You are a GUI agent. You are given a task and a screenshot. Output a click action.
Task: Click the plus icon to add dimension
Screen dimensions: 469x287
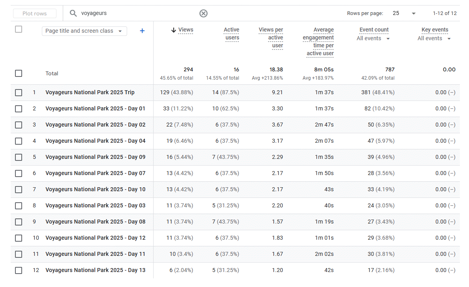point(142,31)
